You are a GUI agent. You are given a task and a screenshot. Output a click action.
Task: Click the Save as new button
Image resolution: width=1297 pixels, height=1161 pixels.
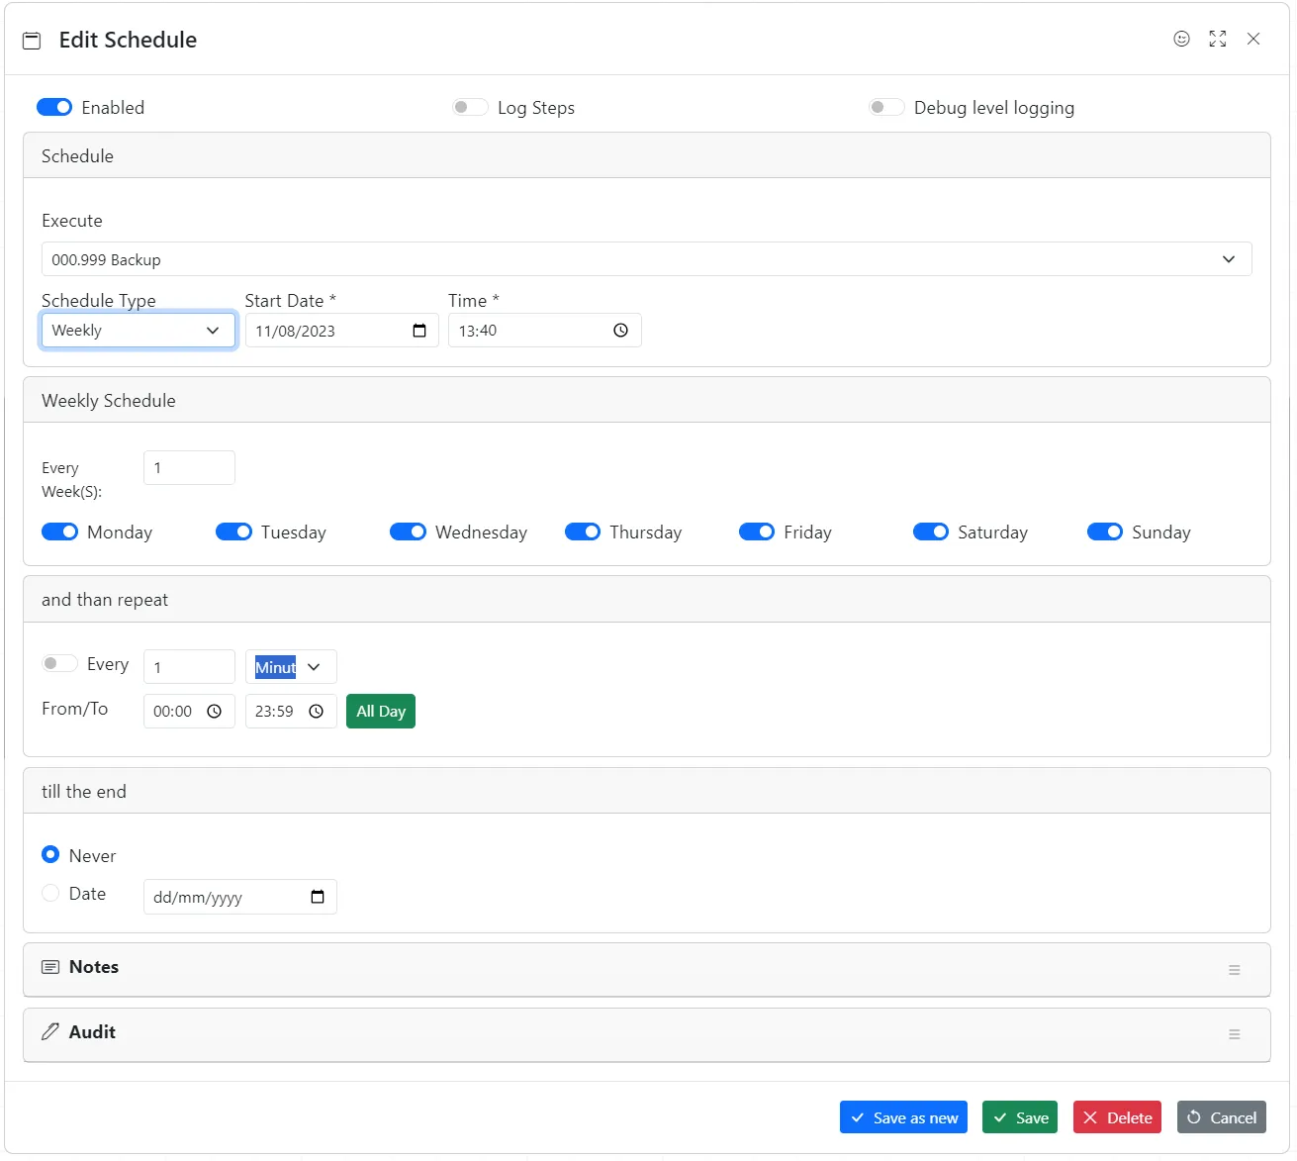(902, 1116)
